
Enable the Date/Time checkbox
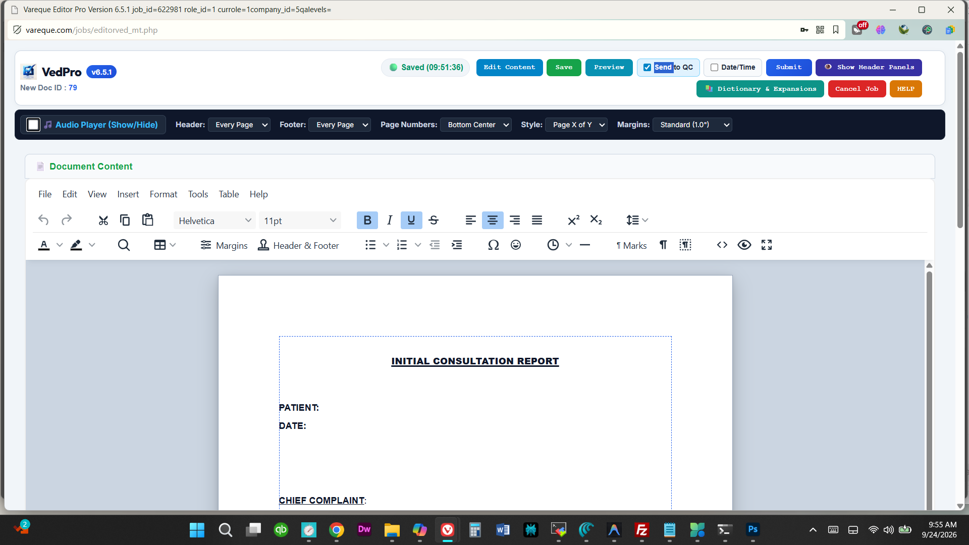click(714, 68)
